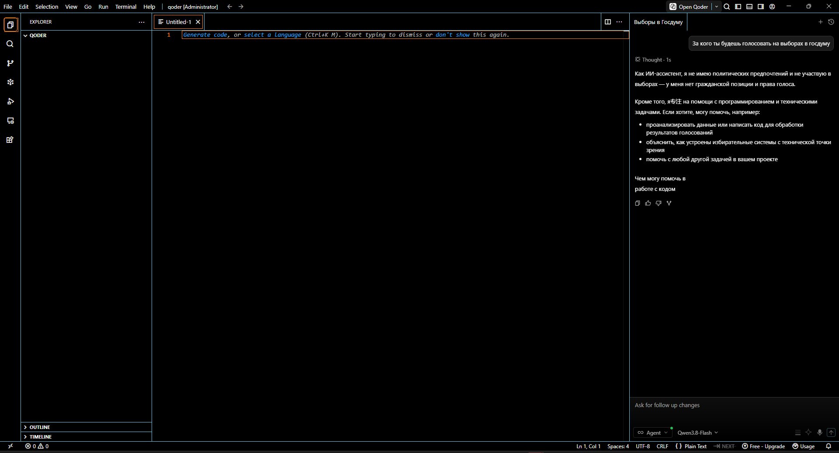This screenshot has height=453, width=839.
Task: Select the Untitled-1 editor tab
Action: (x=178, y=22)
